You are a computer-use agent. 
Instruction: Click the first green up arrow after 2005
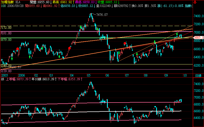point(12,58)
